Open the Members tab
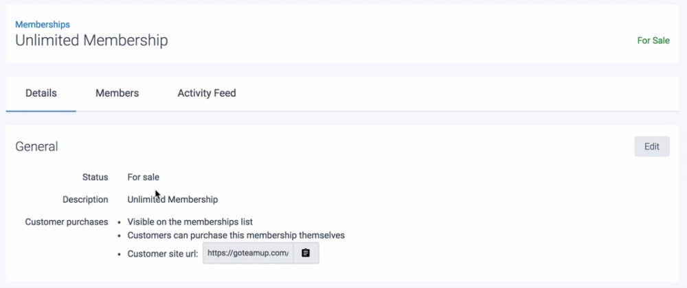 point(117,93)
